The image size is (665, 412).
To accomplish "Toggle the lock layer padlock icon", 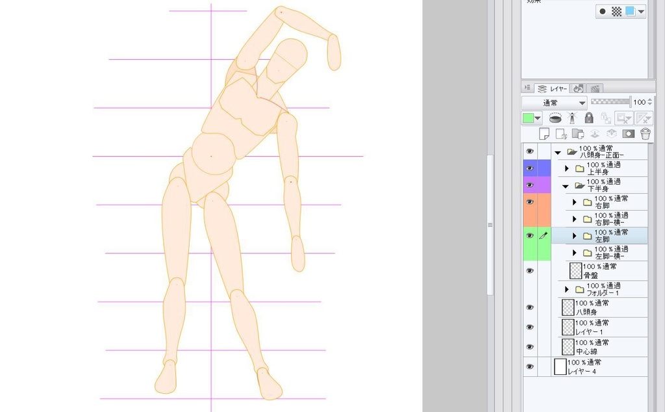I will click(589, 118).
